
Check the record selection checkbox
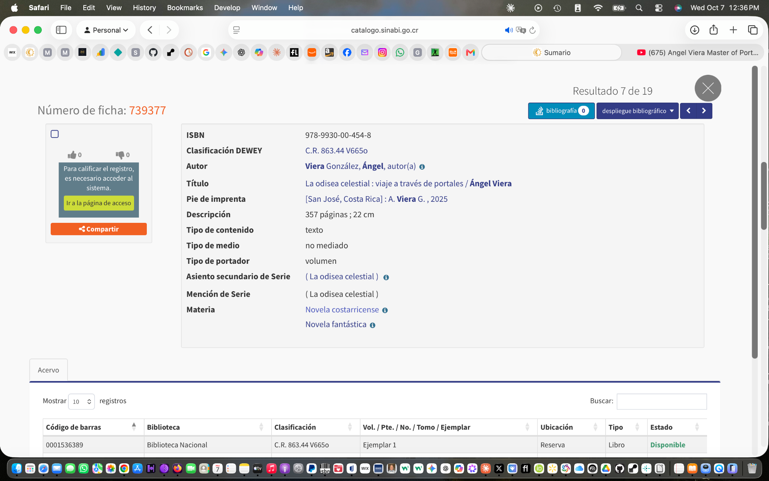click(x=55, y=134)
